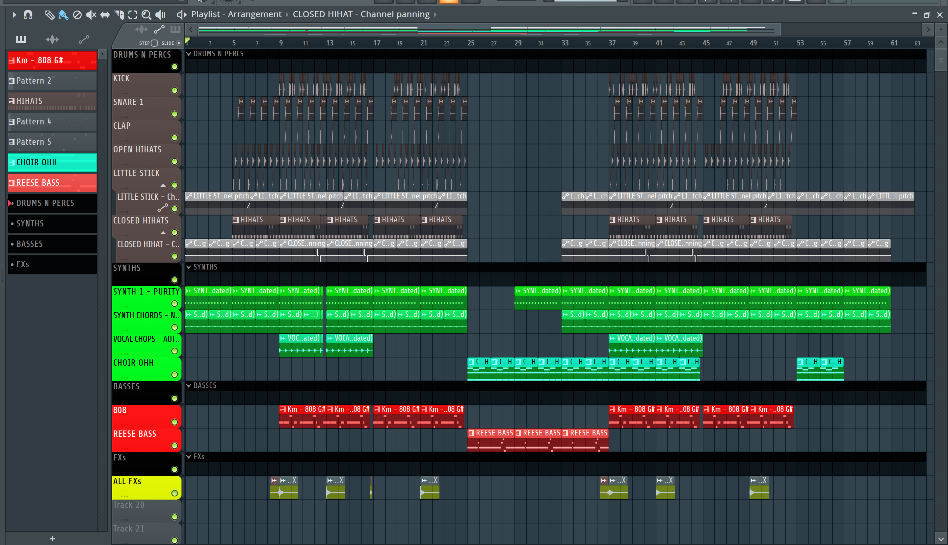The height and width of the screenshot is (545, 948).
Task: Select the Paint brush tool
Action: click(63, 14)
